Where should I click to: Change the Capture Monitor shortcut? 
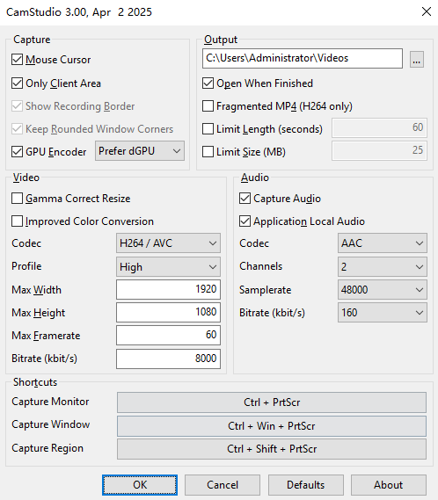[x=272, y=402]
